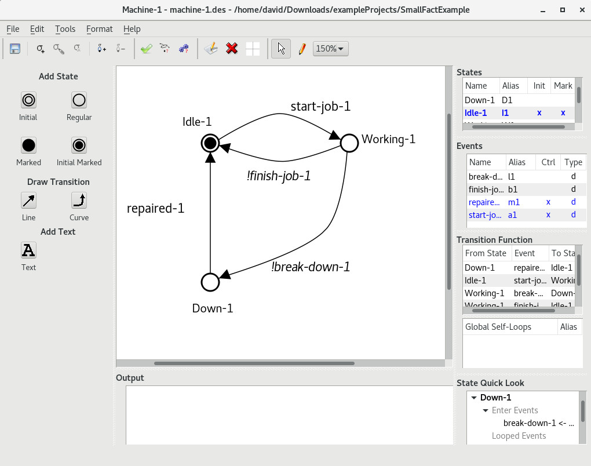The width and height of the screenshot is (591, 466).
Task: Open the 150% zoom dropdown
Action: coord(331,49)
